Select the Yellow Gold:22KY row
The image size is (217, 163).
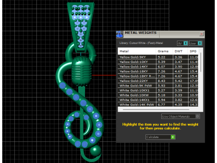coord(158,81)
